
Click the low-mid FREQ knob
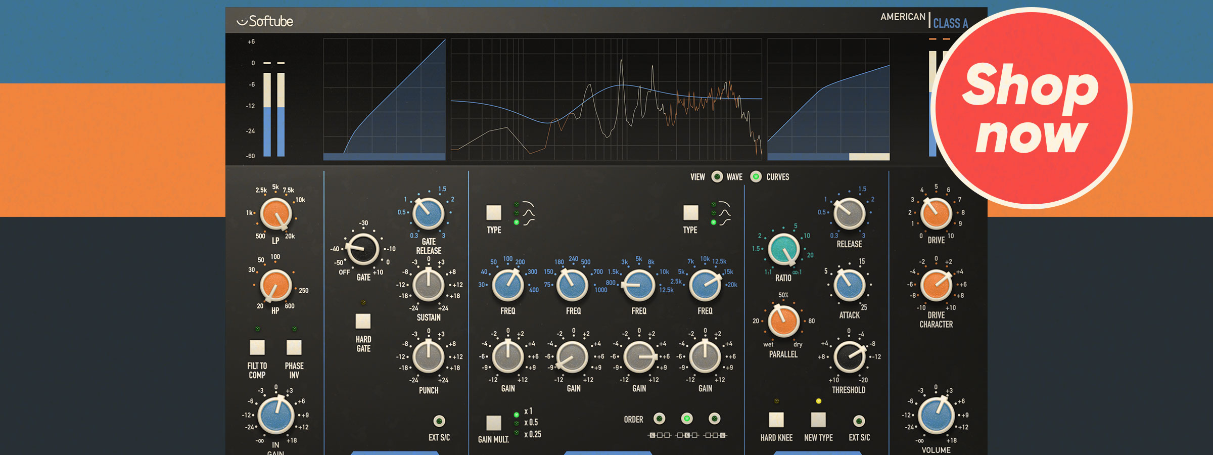(573, 285)
